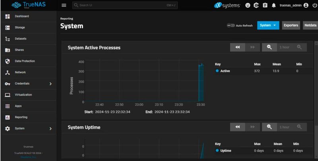Click the power button icon
Screen dimensions: 318x161
point(313,6)
